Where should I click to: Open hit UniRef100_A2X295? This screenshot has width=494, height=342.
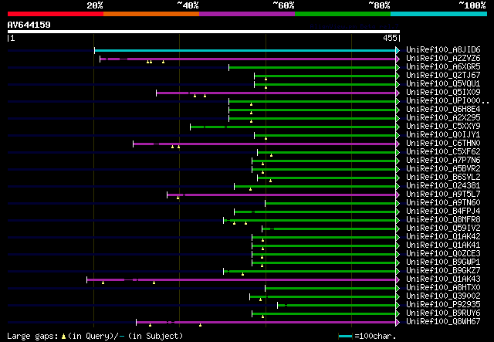click(443, 118)
